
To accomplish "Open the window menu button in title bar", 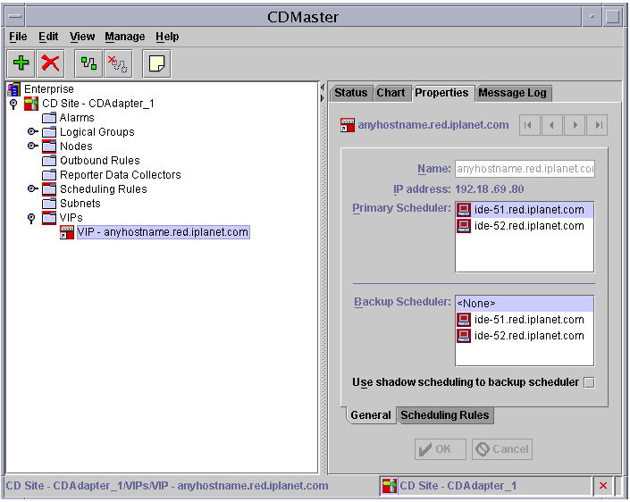I will point(15,17).
